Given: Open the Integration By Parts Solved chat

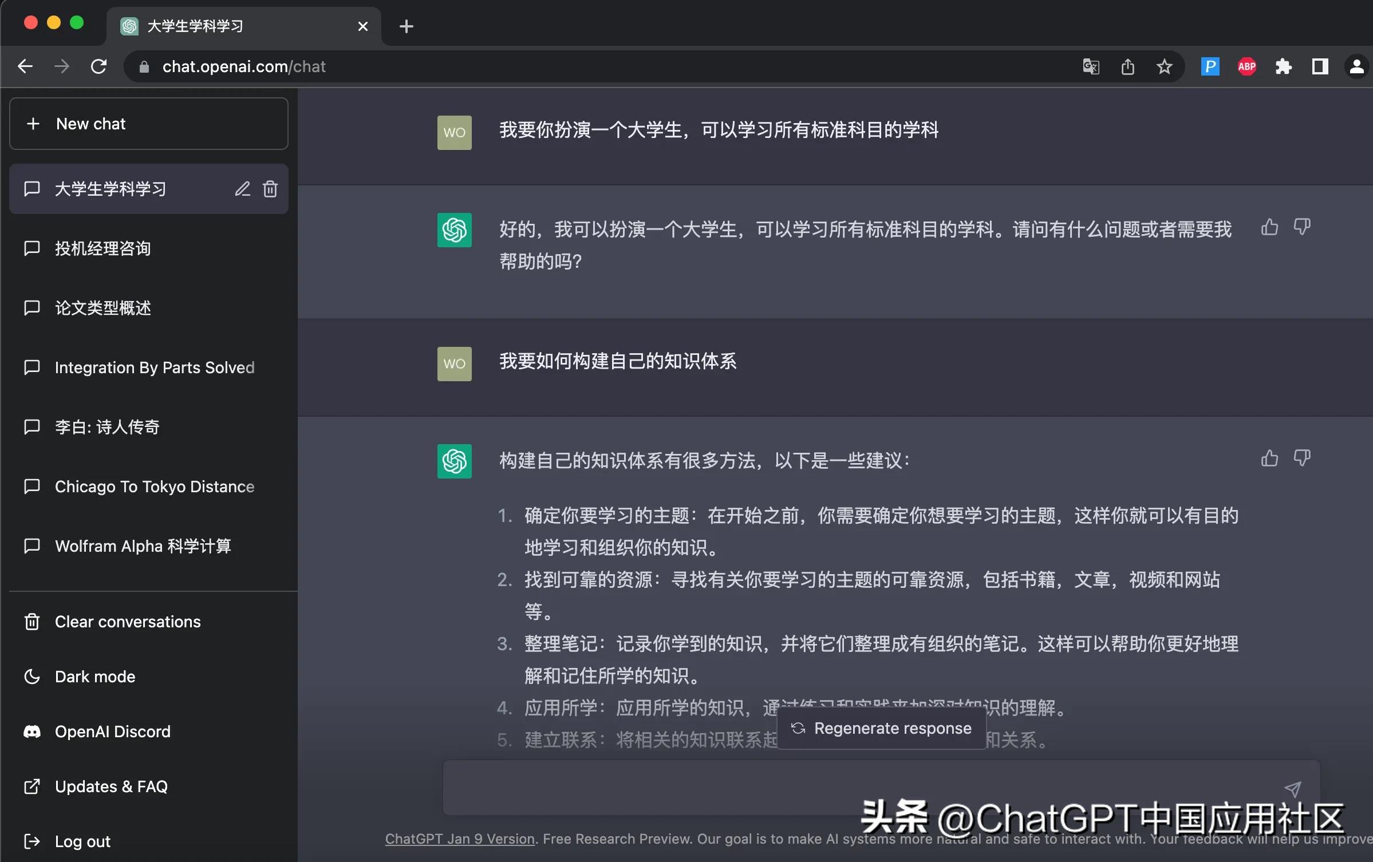Looking at the screenshot, I should click(155, 367).
